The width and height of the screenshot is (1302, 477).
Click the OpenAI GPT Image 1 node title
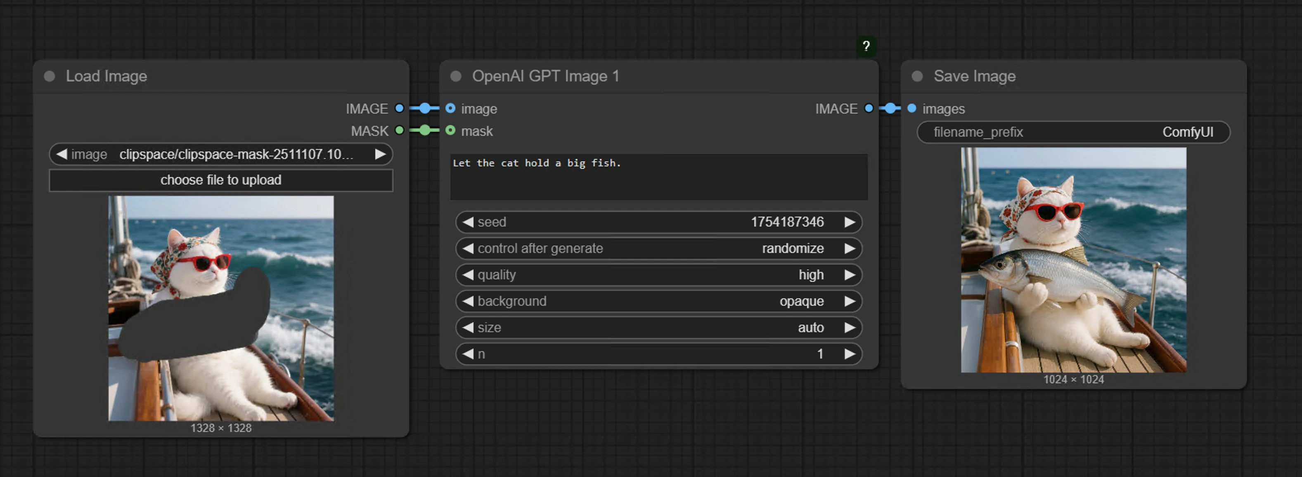click(x=545, y=76)
